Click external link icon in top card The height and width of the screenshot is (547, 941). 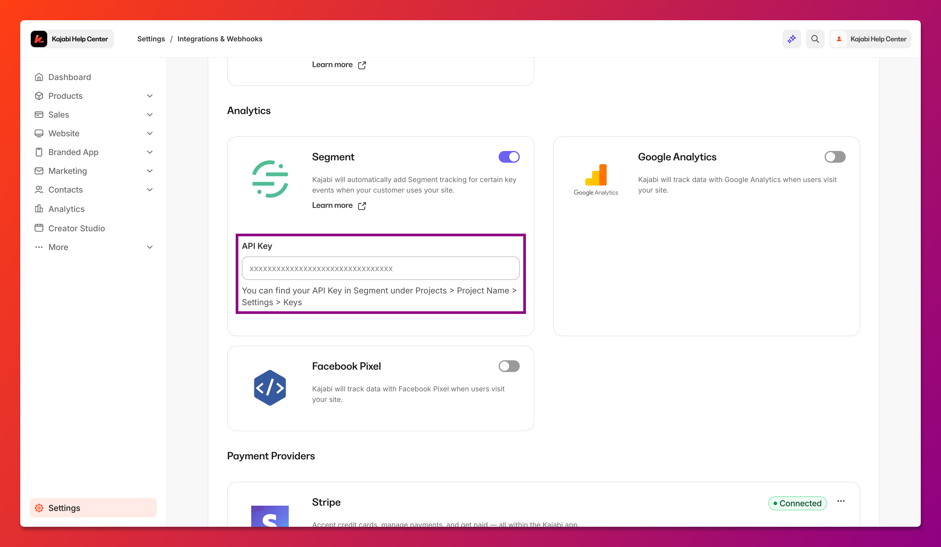pyautogui.click(x=362, y=65)
